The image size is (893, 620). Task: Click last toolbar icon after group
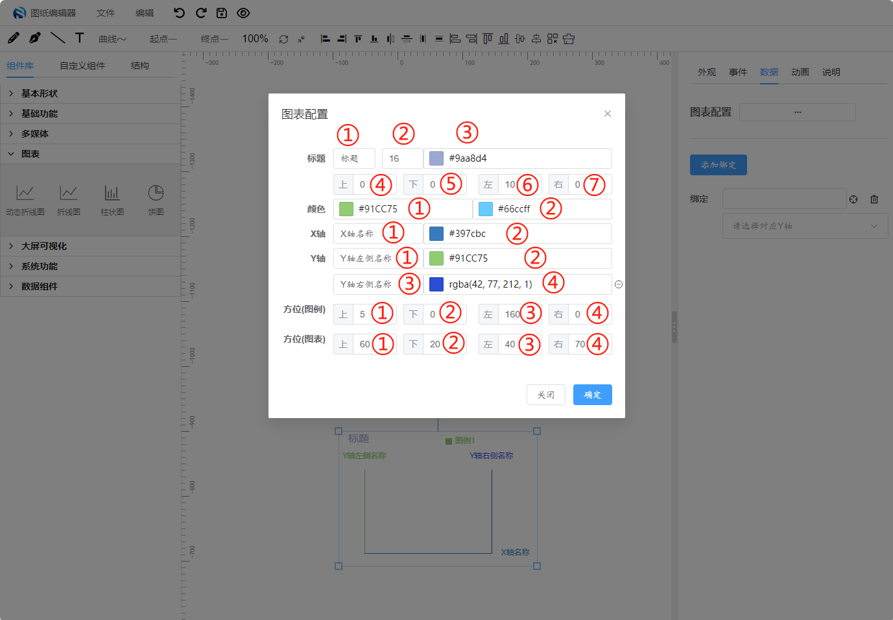pyautogui.click(x=569, y=39)
